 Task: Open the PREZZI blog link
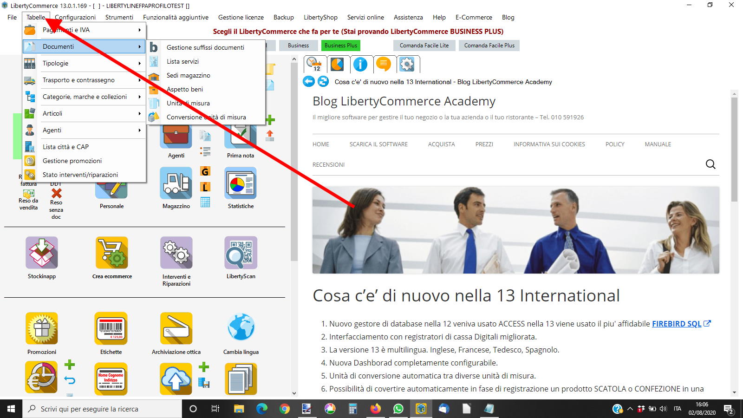[484, 144]
